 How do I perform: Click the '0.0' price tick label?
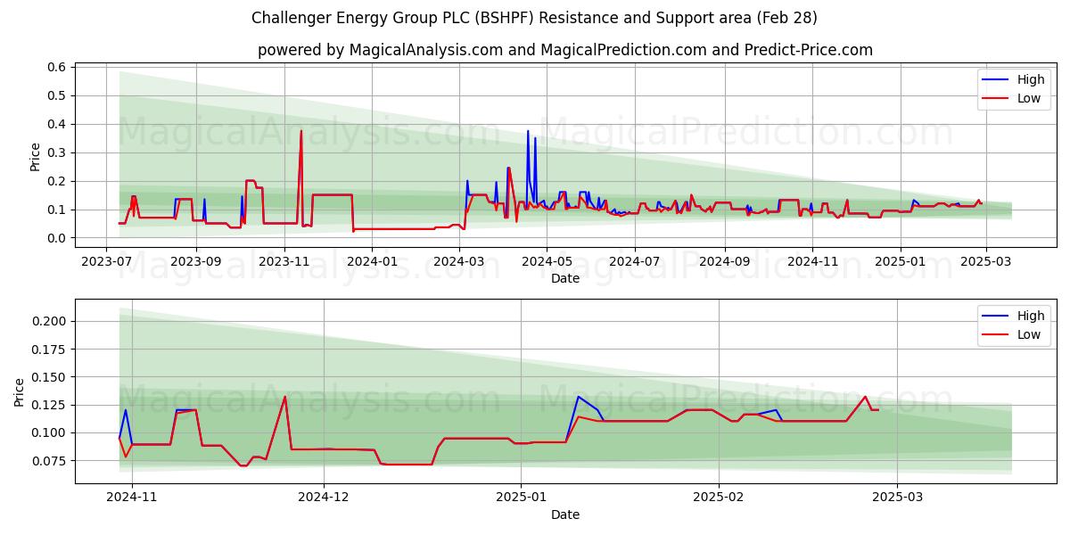(x=57, y=239)
